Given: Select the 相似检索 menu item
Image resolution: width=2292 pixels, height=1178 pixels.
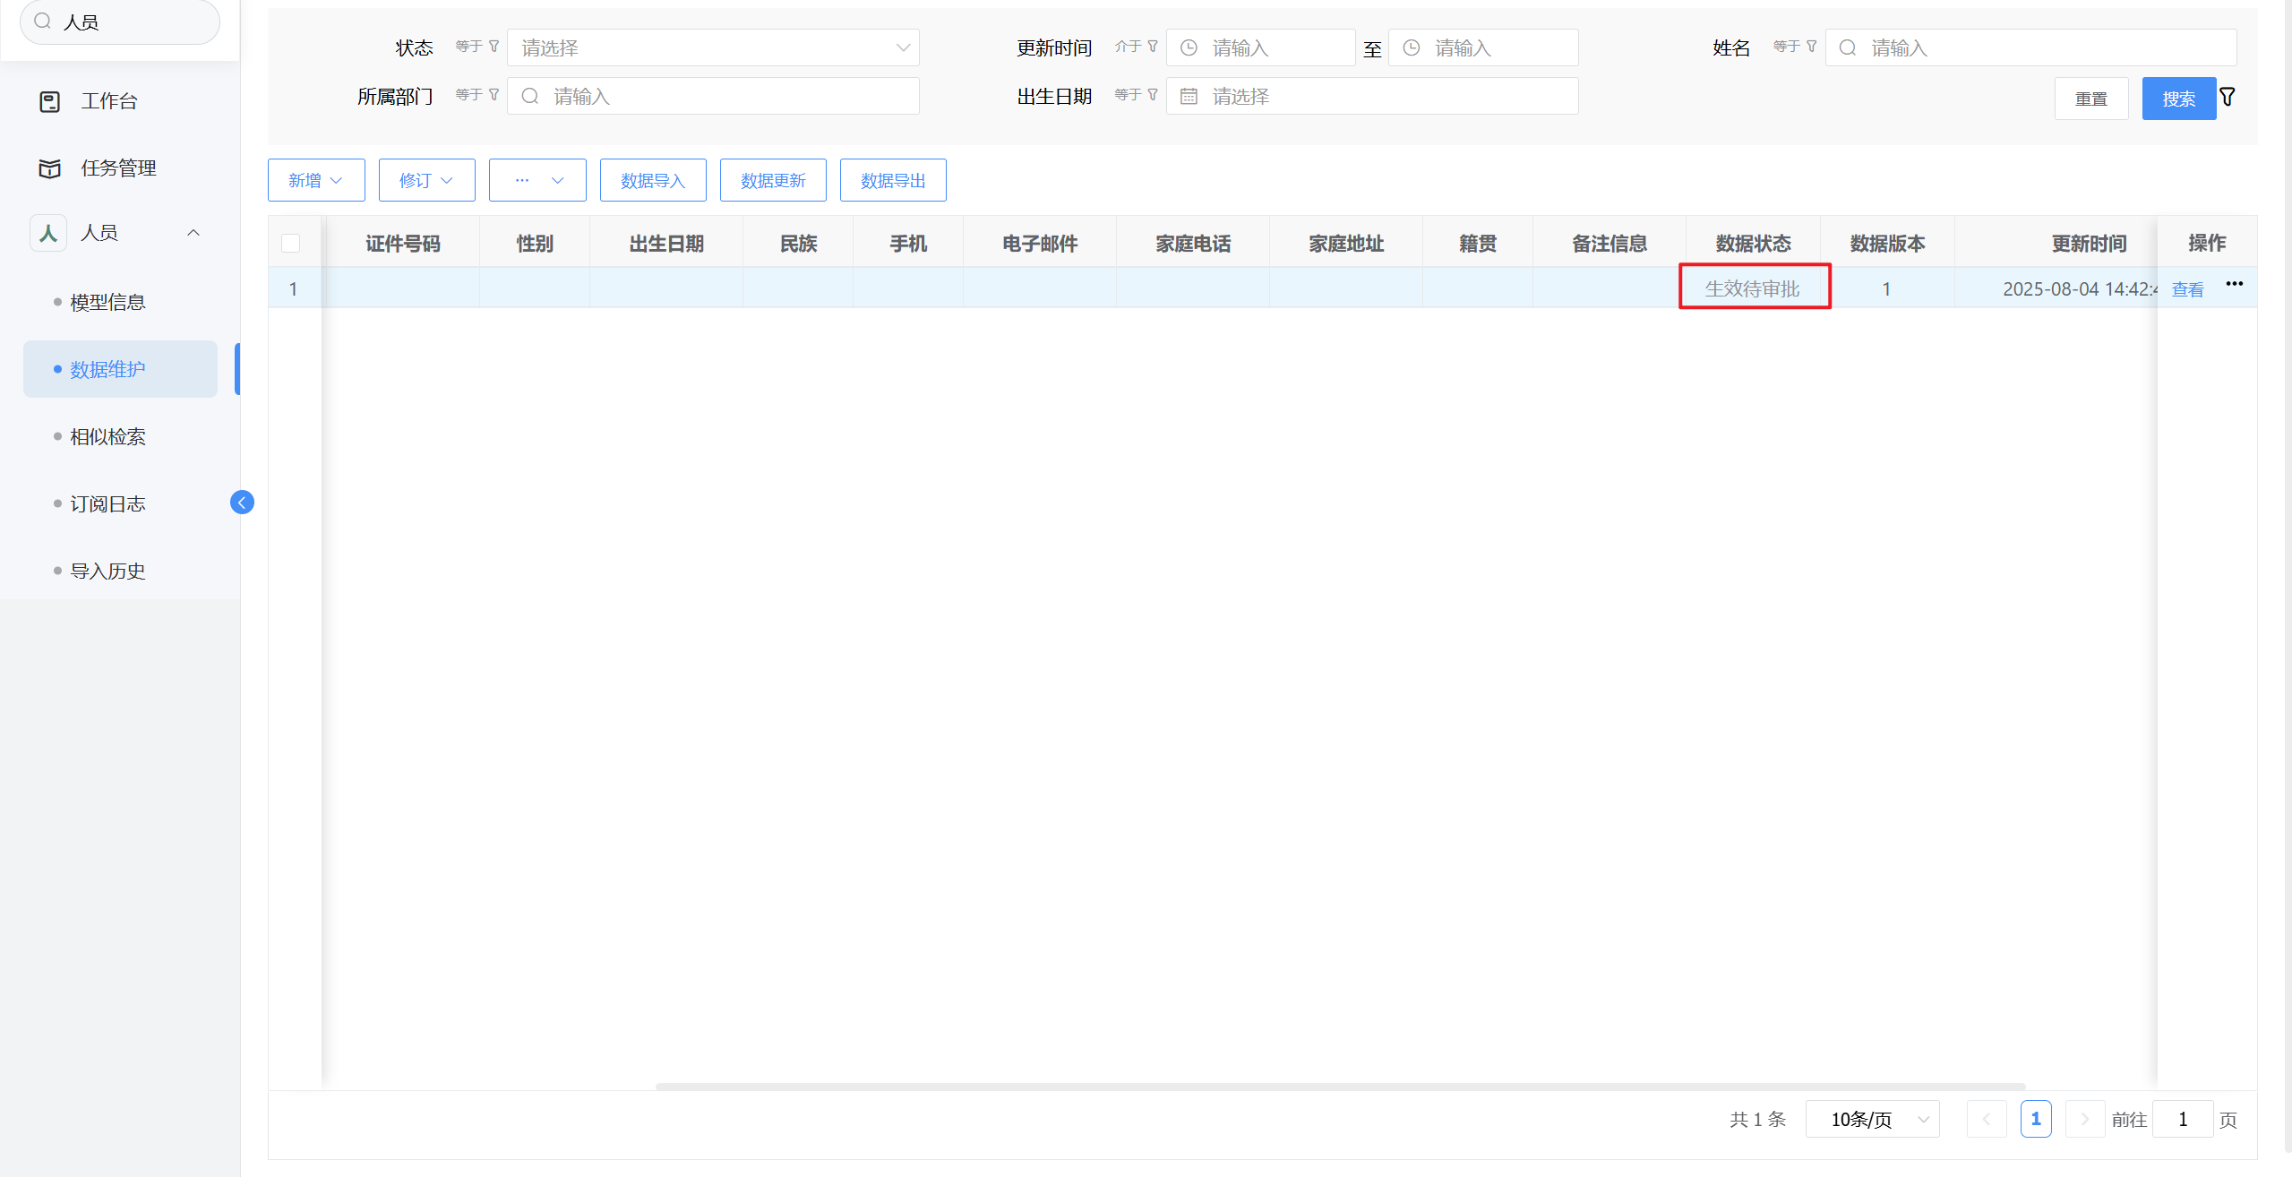Looking at the screenshot, I should [x=107, y=437].
